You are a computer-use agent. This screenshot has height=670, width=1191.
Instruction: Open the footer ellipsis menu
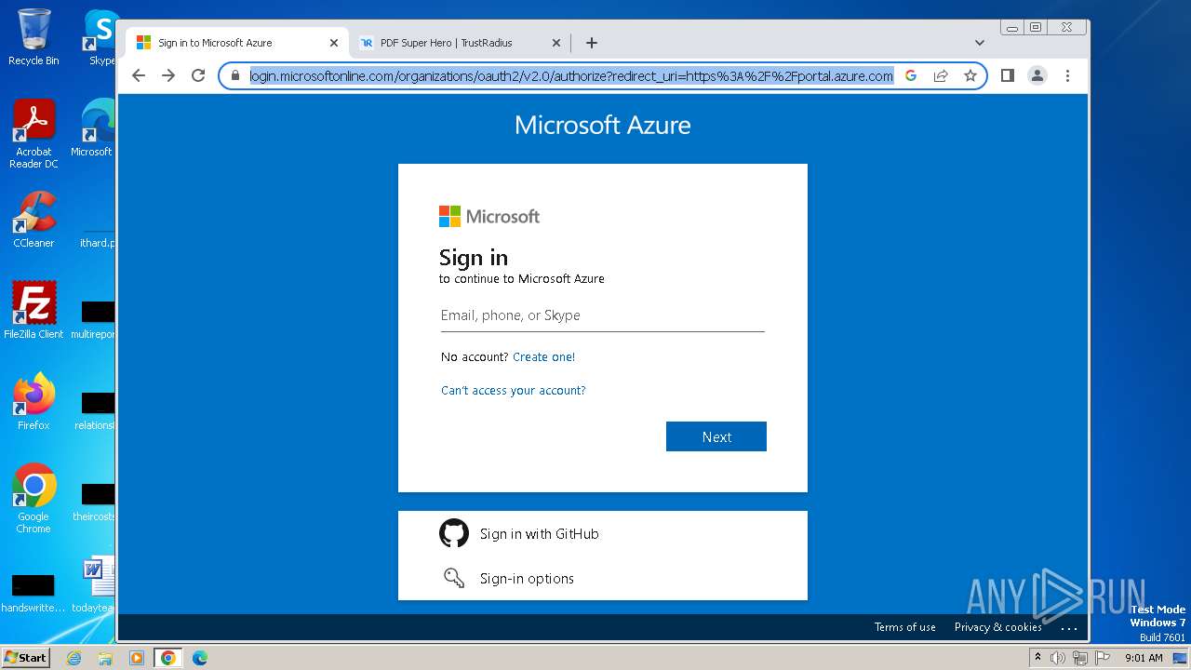click(x=1069, y=628)
